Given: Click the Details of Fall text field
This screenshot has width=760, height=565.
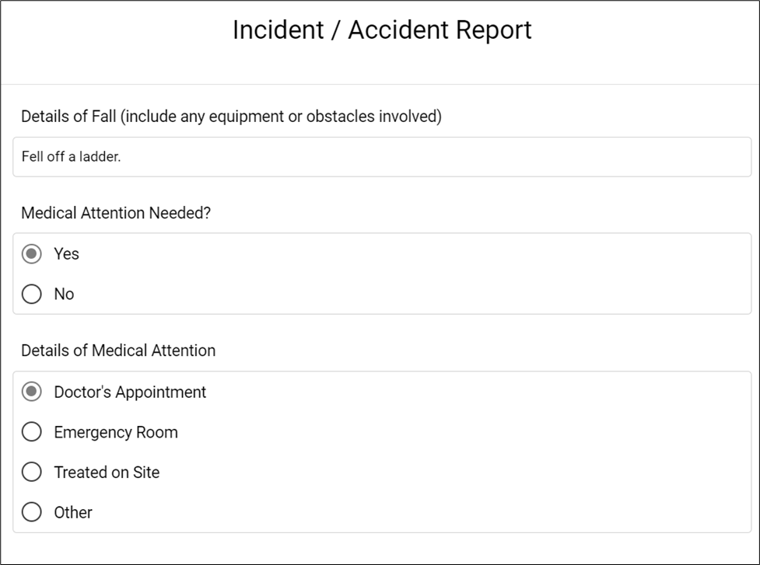Looking at the screenshot, I should (382, 157).
